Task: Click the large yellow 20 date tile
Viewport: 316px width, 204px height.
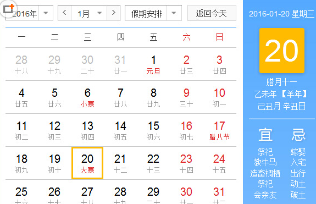Action: (x=282, y=51)
